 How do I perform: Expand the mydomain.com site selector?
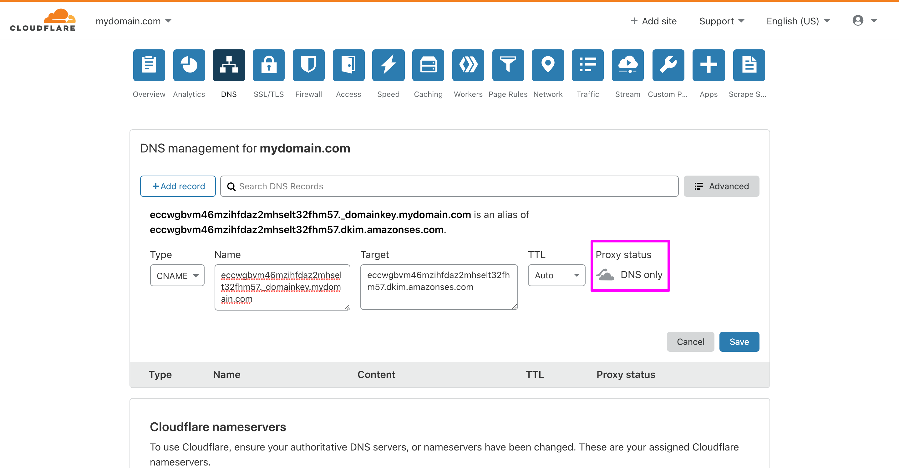tap(134, 21)
